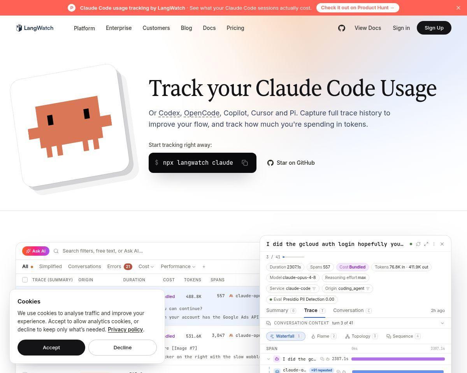Click the chat icon on the root span row

tap(322, 359)
